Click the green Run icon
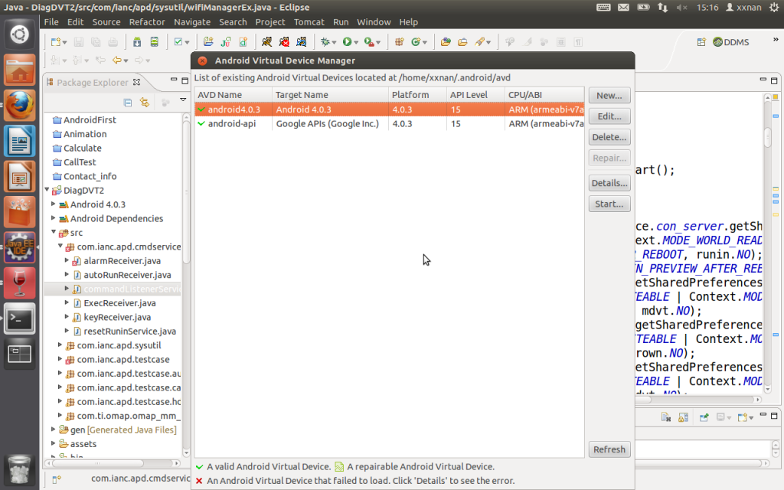This screenshot has width=784, height=490. (347, 42)
